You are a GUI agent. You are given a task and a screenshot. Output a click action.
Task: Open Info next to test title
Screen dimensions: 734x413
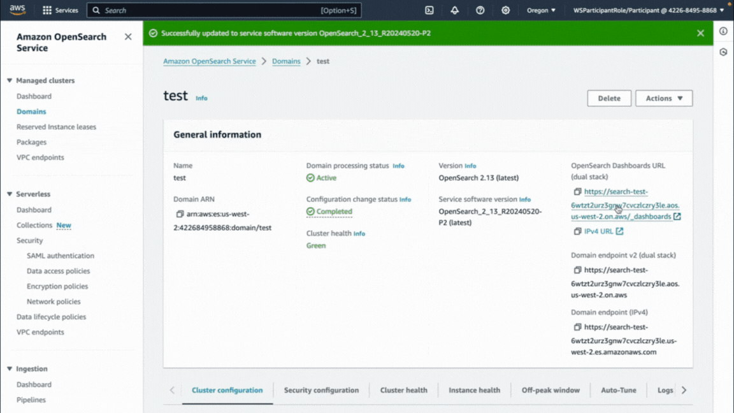coord(201,98)
